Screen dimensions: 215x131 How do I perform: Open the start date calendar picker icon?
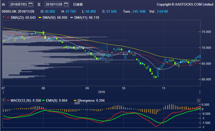(x=30, y=4)
